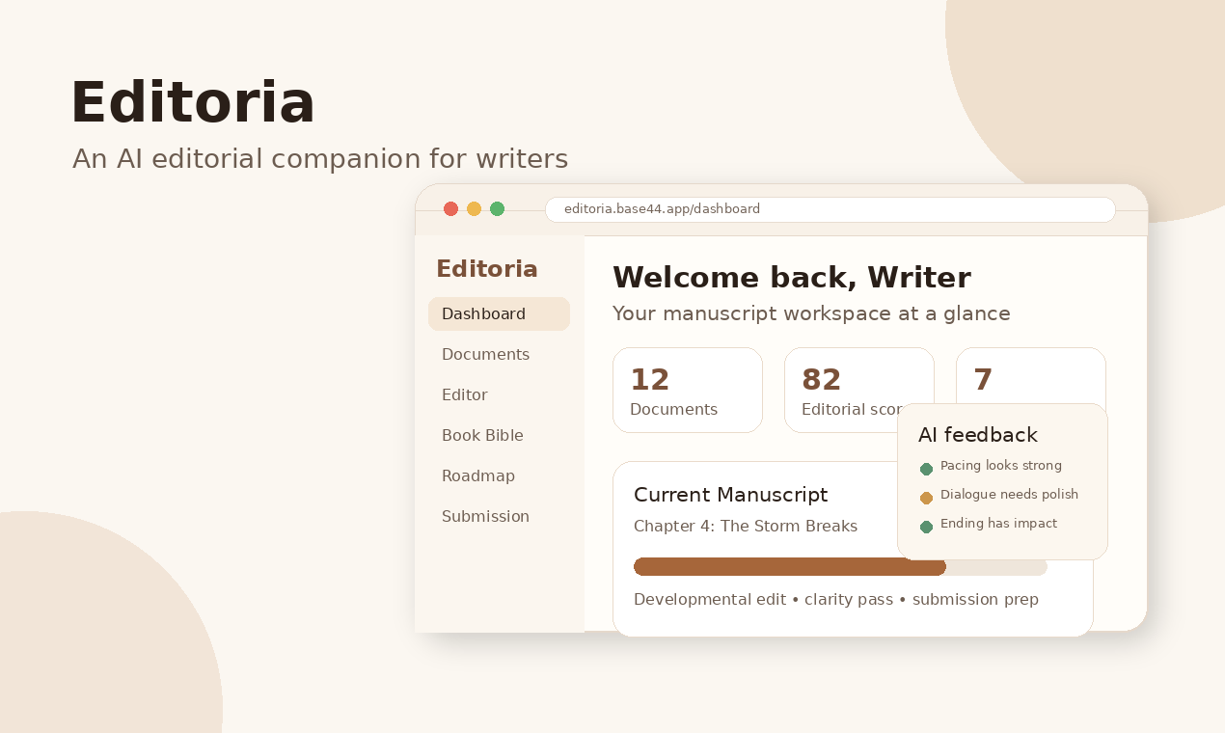This screenshot has width=1225, height=733.
Task: Open the 82 Editorial score card
Action: (859, 390)
